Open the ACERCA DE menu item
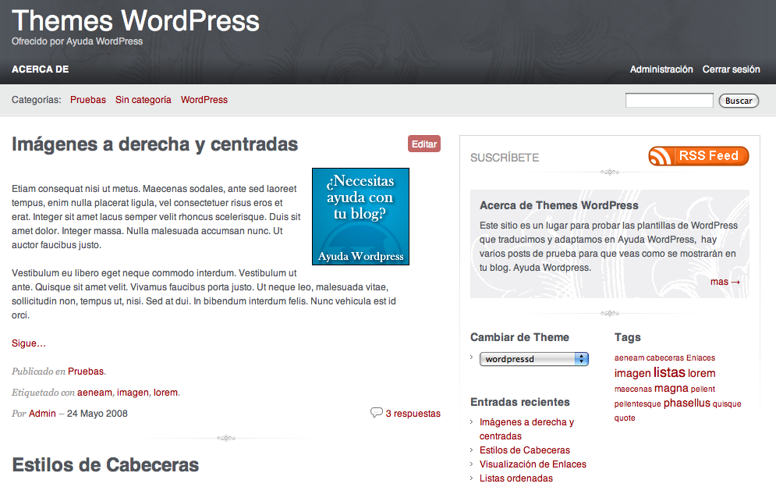The image size is (776, 487). 41,69
